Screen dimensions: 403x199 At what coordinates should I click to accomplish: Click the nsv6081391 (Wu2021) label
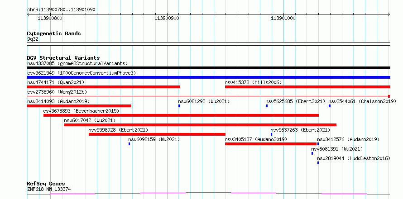pos(337,149)
